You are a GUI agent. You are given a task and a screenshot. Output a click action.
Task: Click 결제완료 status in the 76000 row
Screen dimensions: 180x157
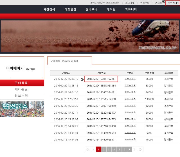(x=168, y=79)
